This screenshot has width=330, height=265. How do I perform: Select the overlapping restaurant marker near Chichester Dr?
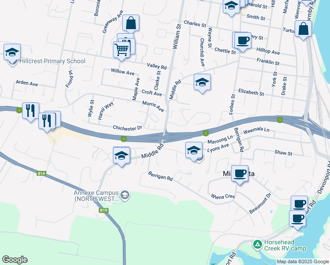[47, 121]
